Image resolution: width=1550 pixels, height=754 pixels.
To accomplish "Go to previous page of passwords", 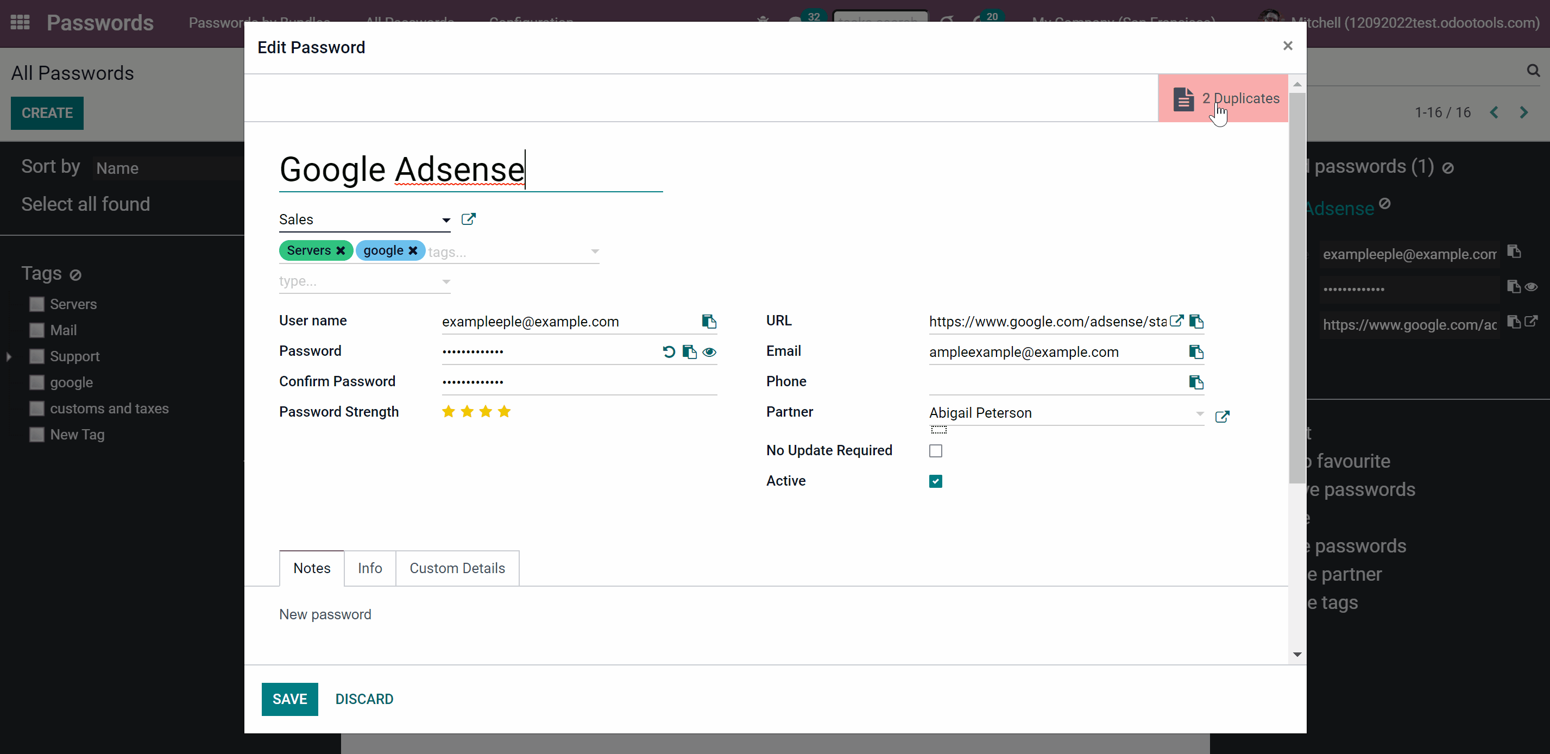I will pos(1494,112).
